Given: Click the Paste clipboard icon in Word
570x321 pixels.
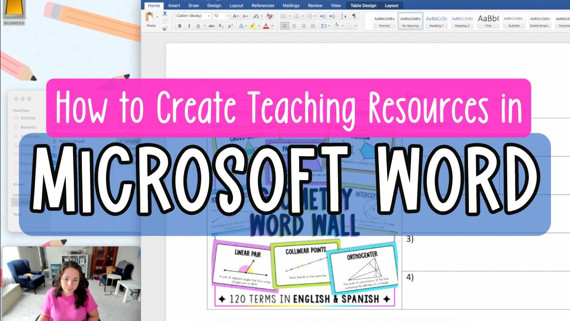Looking at the screenshot, I should [150, 17].
